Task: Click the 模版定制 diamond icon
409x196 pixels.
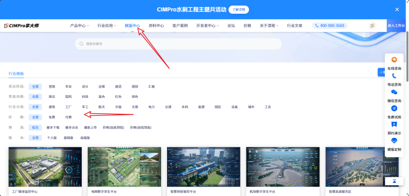Action: coord(394,141)
